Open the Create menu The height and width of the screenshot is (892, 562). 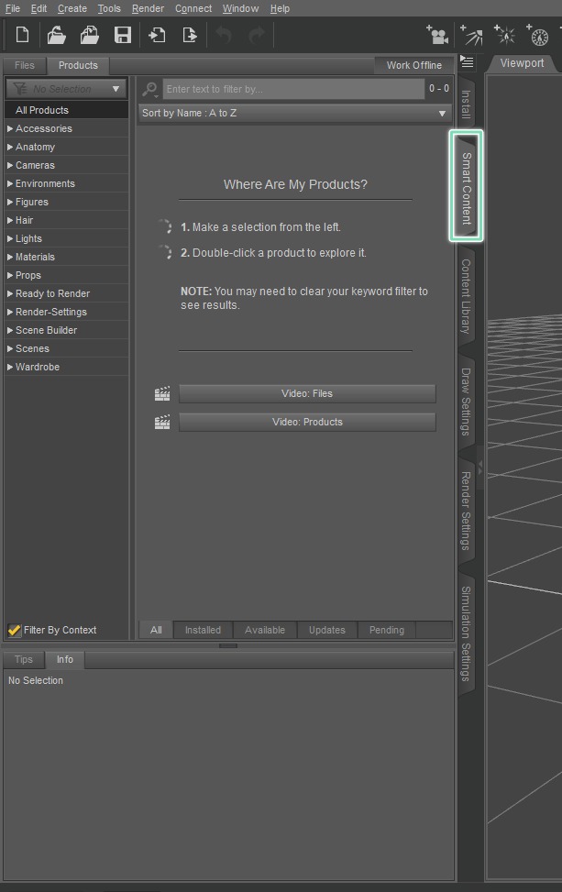tap(72, 8)
